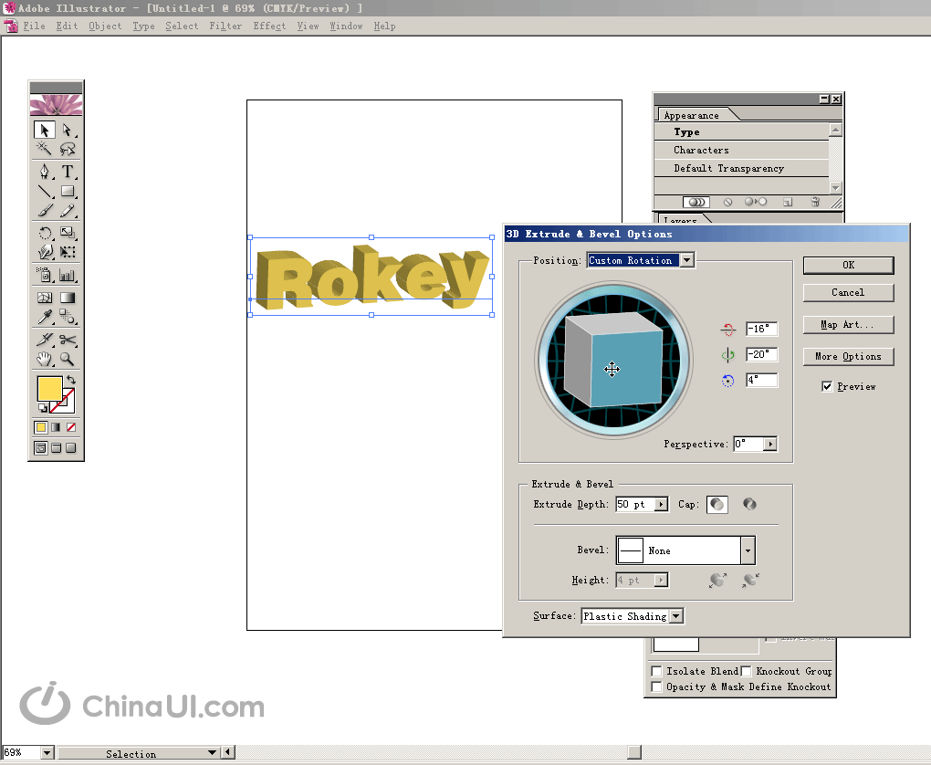The image size is (931, 765).
Task: Select the Pencil tool
Action: tap(68, 210)
